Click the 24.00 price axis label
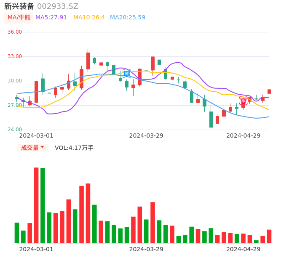The image size is (289, 255). [x=15, y=130]
